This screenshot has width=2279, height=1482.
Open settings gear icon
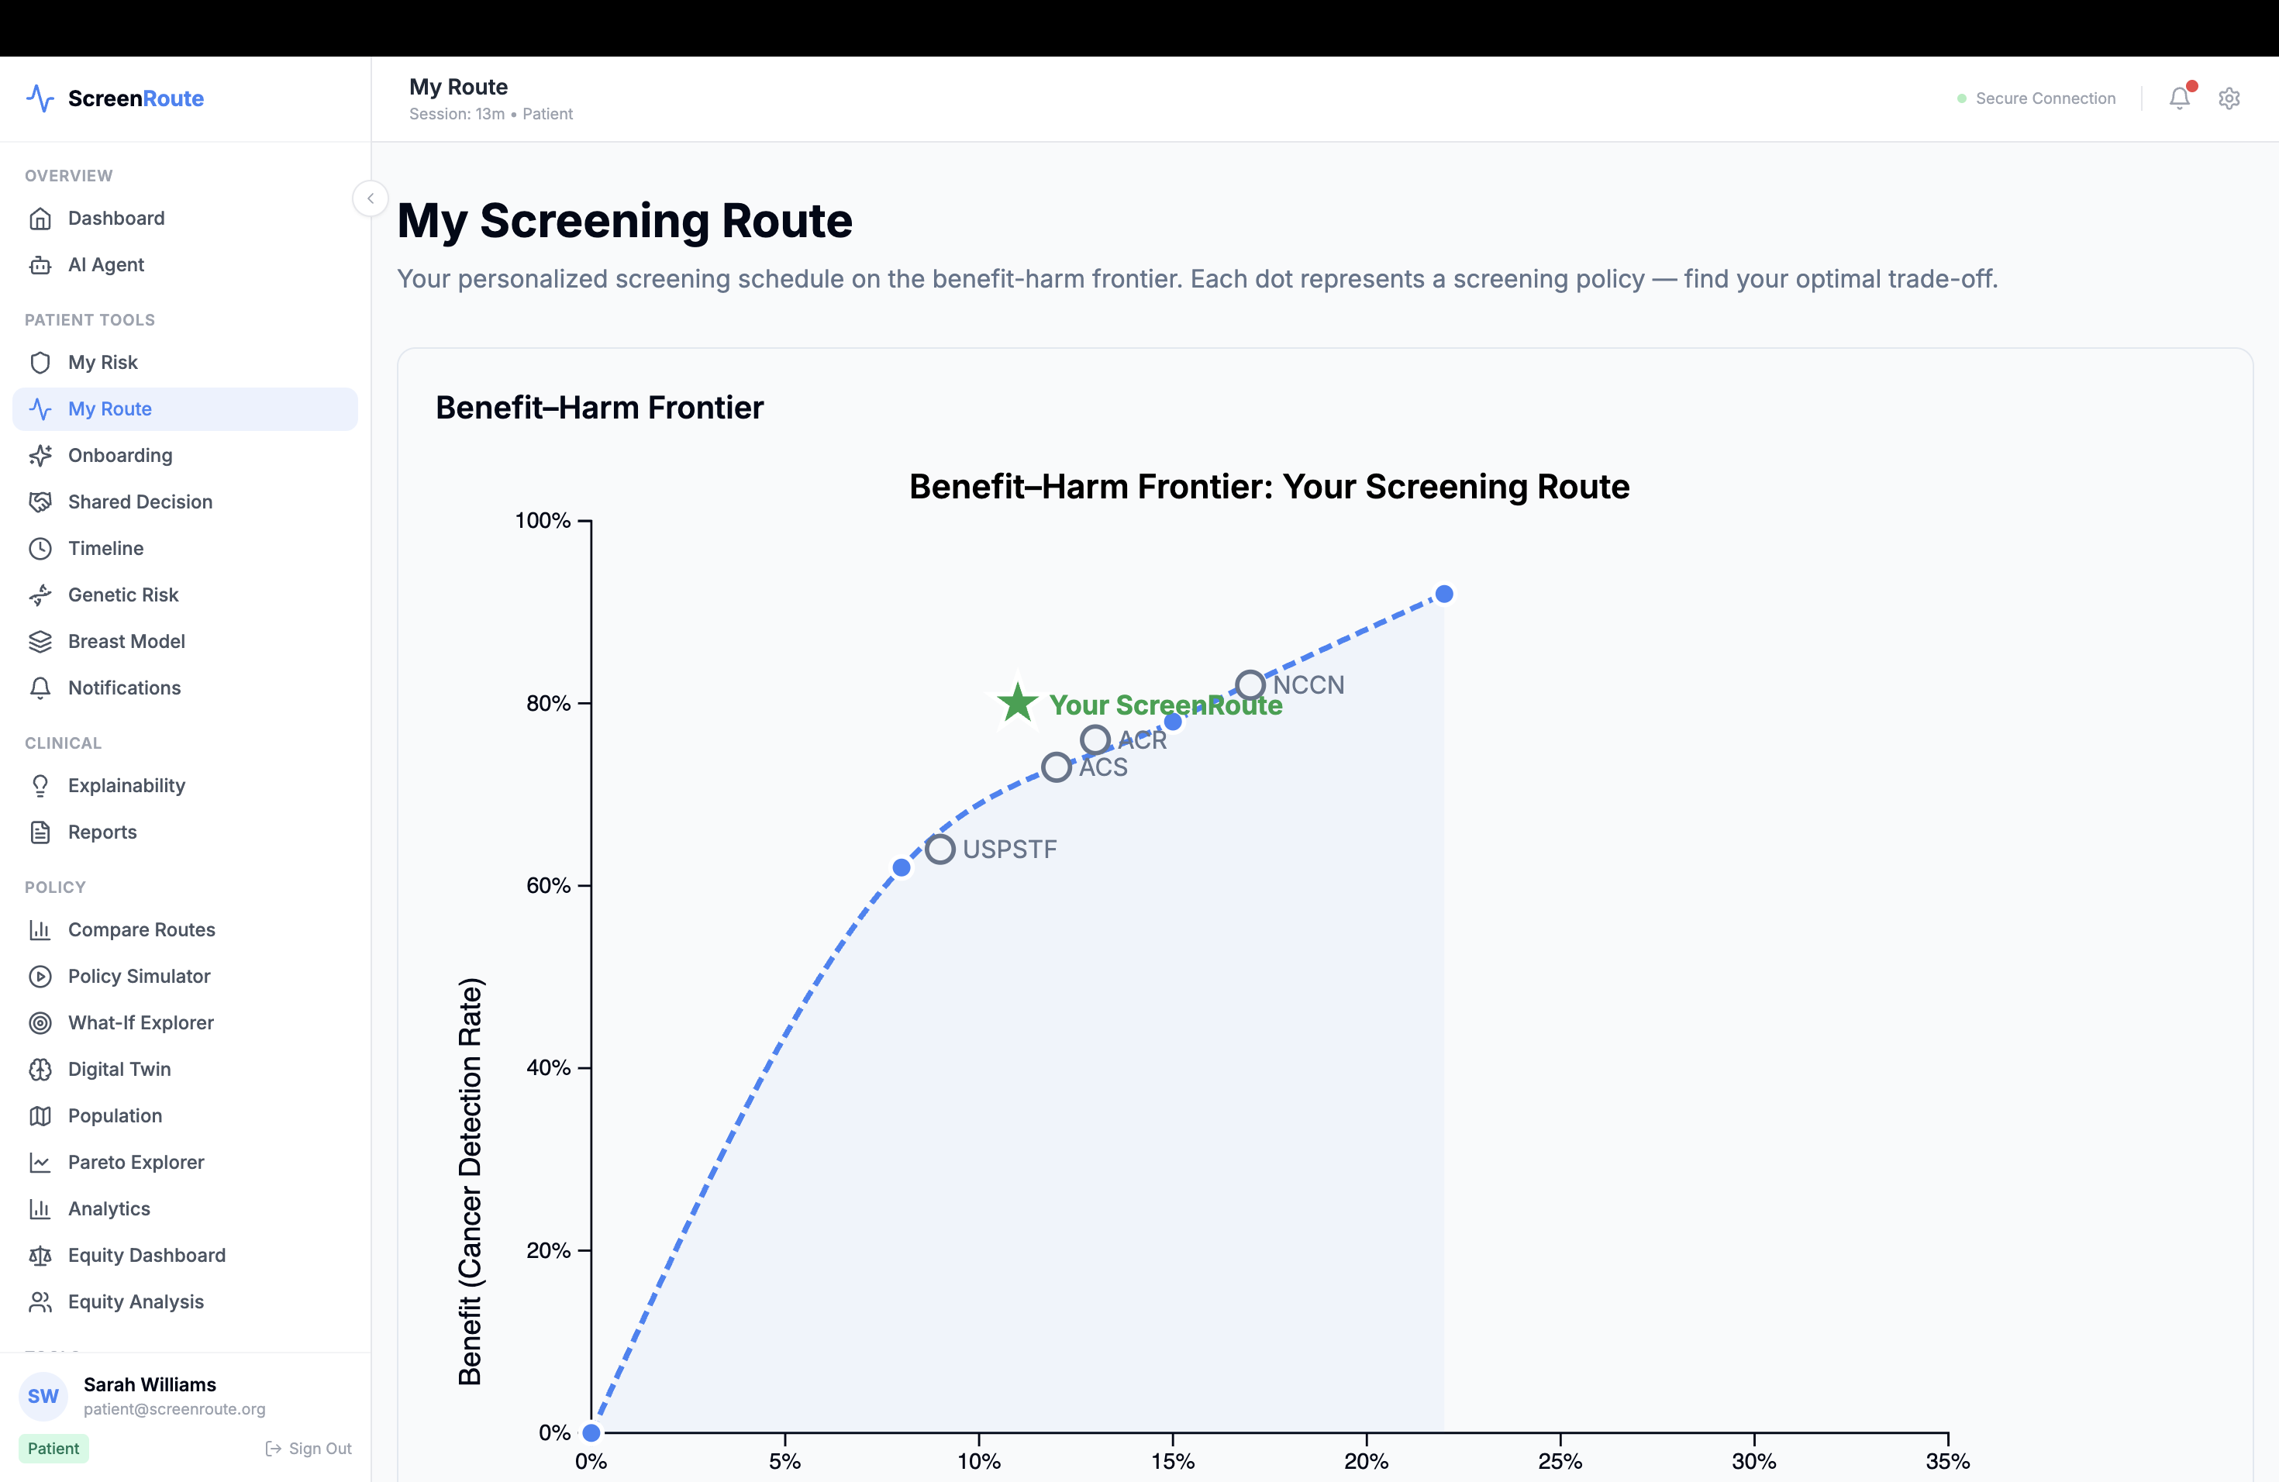tap(2229, 98)
